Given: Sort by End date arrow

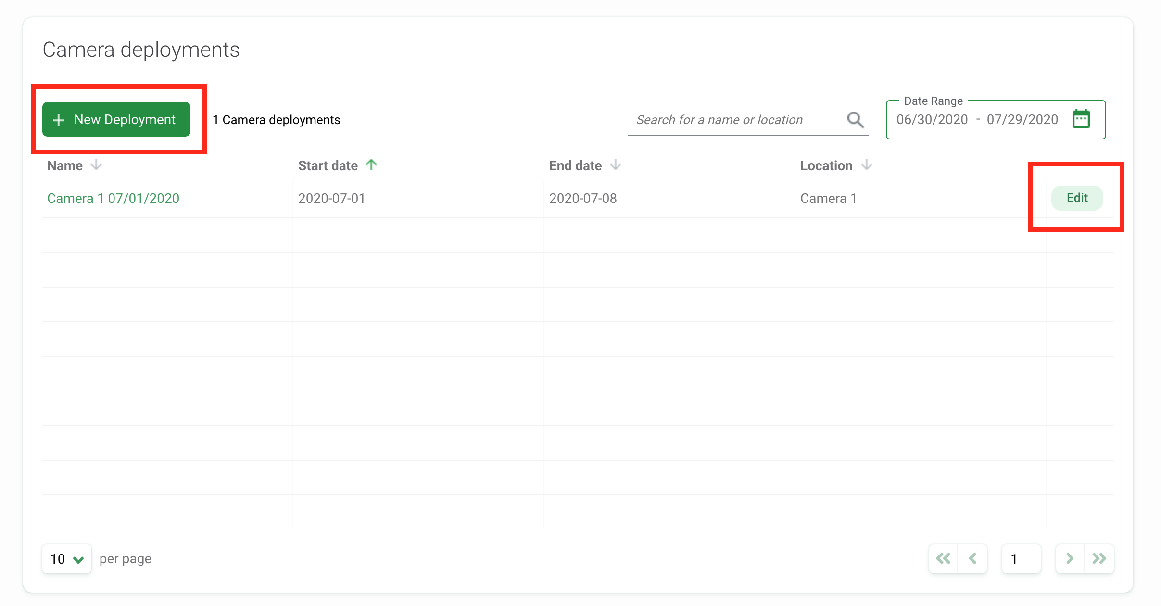Looking at the screenshot, I should point(616,165).
